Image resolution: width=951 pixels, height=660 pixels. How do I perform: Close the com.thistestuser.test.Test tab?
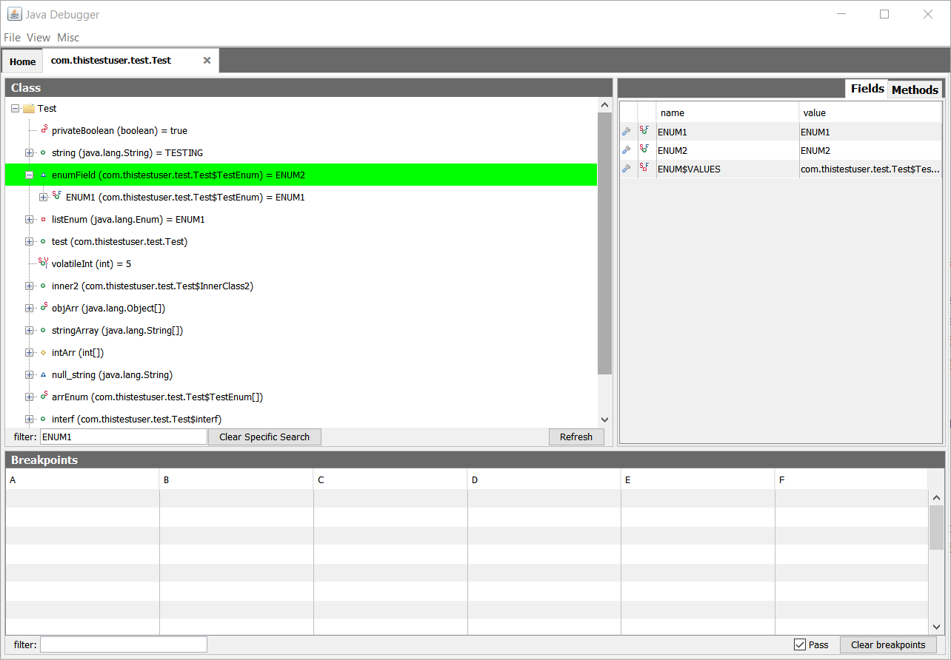click(207, 61)
